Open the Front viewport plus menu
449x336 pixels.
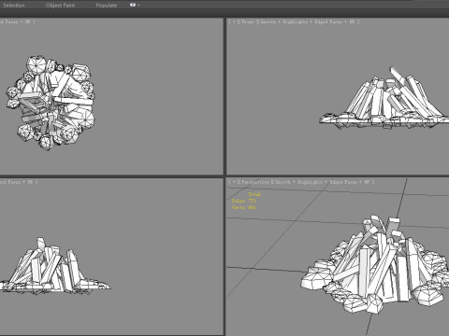[x=234, y=21]
